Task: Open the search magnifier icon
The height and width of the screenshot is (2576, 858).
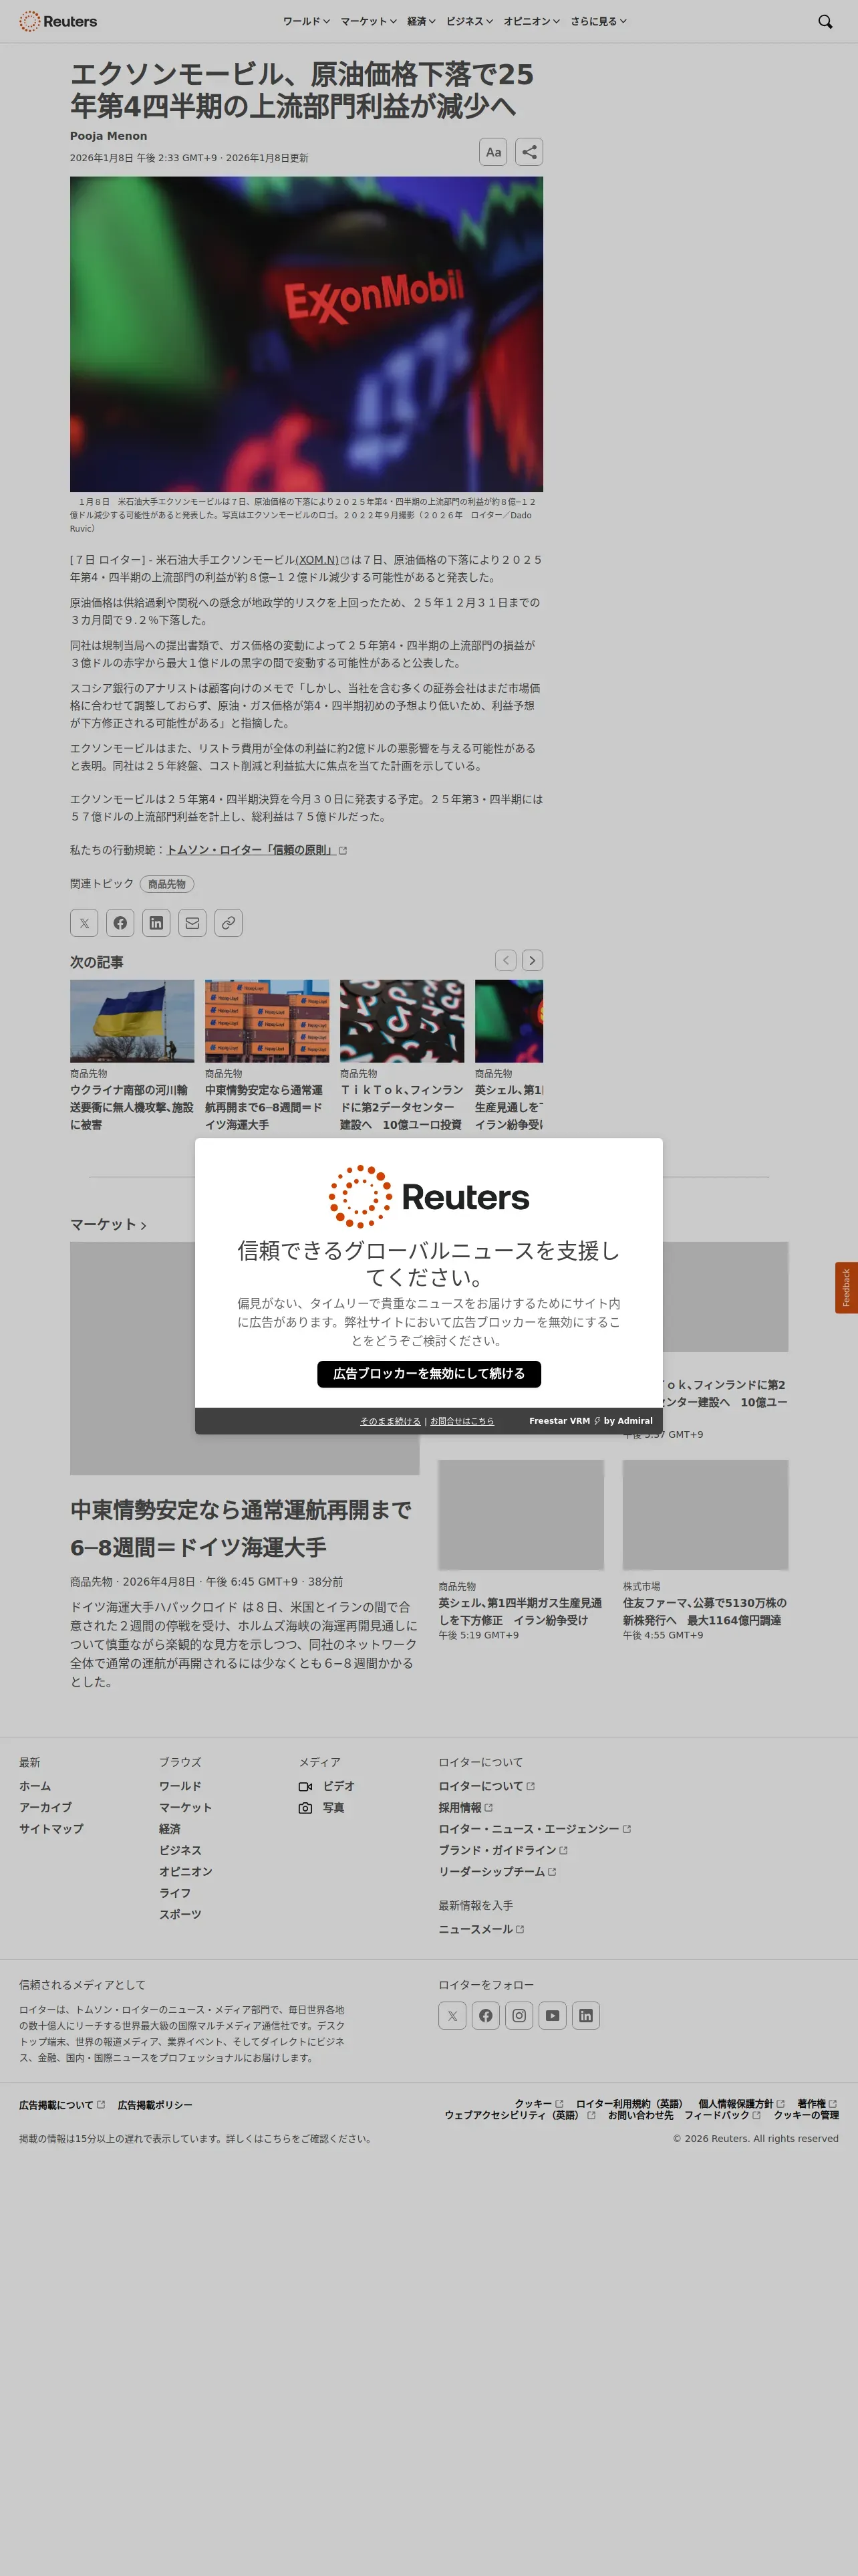Action: pyautogui.click(x=825, y=21)
